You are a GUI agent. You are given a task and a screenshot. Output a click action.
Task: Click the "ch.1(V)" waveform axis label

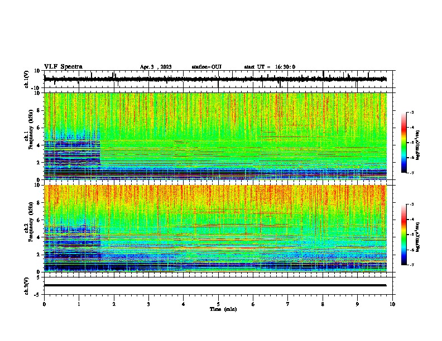point(26,79)
